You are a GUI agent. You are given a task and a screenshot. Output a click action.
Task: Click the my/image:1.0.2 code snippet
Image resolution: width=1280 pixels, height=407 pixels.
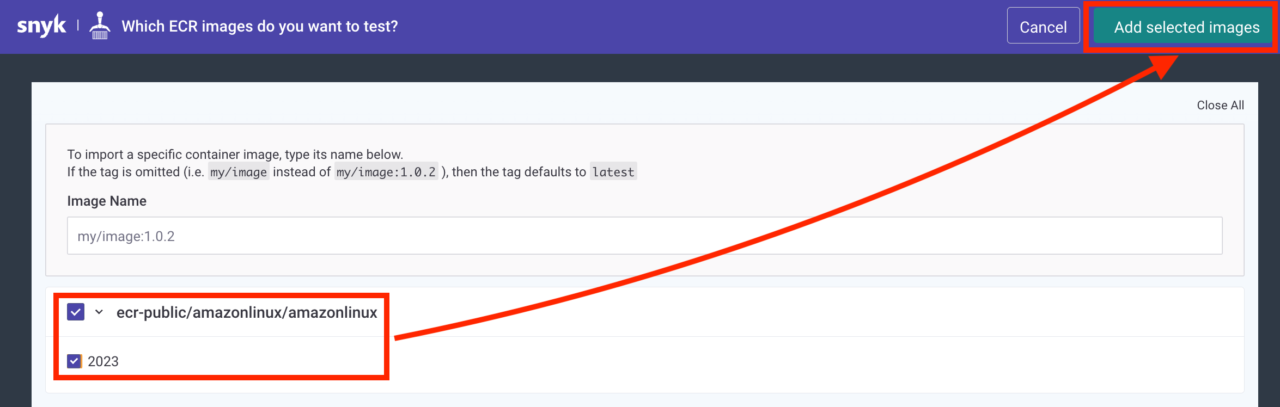386,172
